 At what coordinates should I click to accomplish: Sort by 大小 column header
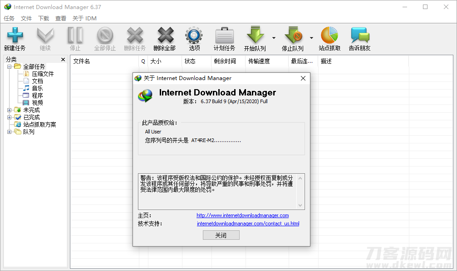point(165,61)
